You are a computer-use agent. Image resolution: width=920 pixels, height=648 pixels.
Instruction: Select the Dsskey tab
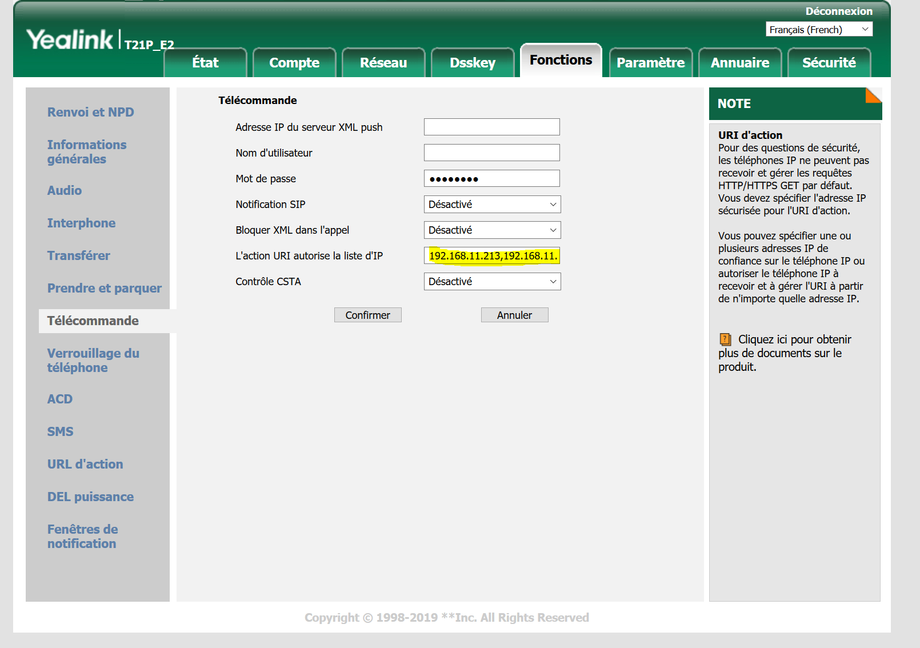pos(472,63)
